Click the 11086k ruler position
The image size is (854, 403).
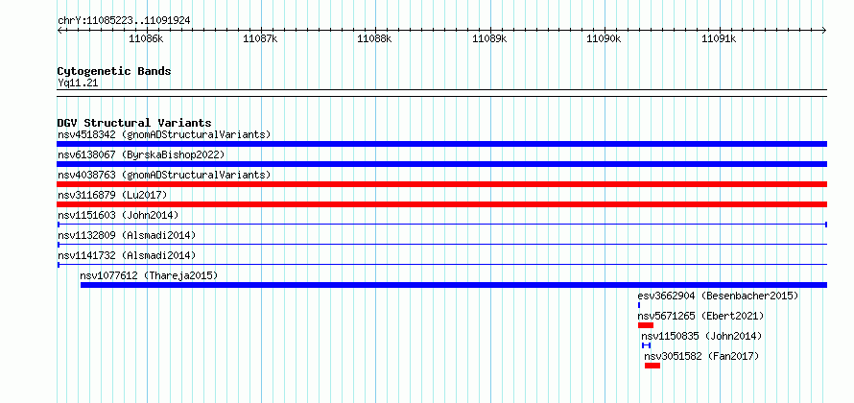146,38
